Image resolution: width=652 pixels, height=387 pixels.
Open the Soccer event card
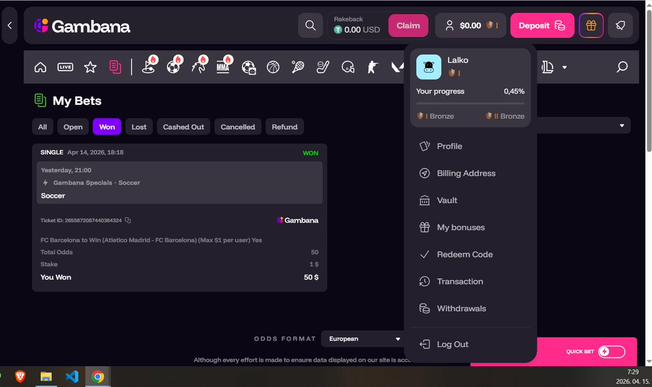(x=179, y=183)
